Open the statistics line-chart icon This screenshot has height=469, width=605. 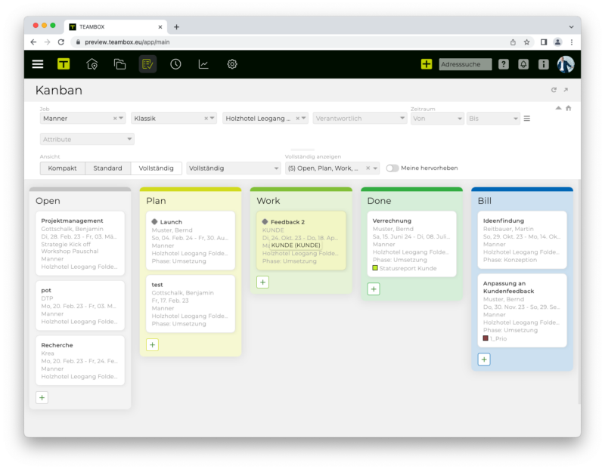click(203, 64)
